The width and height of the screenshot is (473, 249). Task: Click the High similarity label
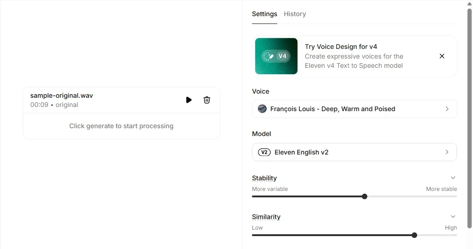451,228
